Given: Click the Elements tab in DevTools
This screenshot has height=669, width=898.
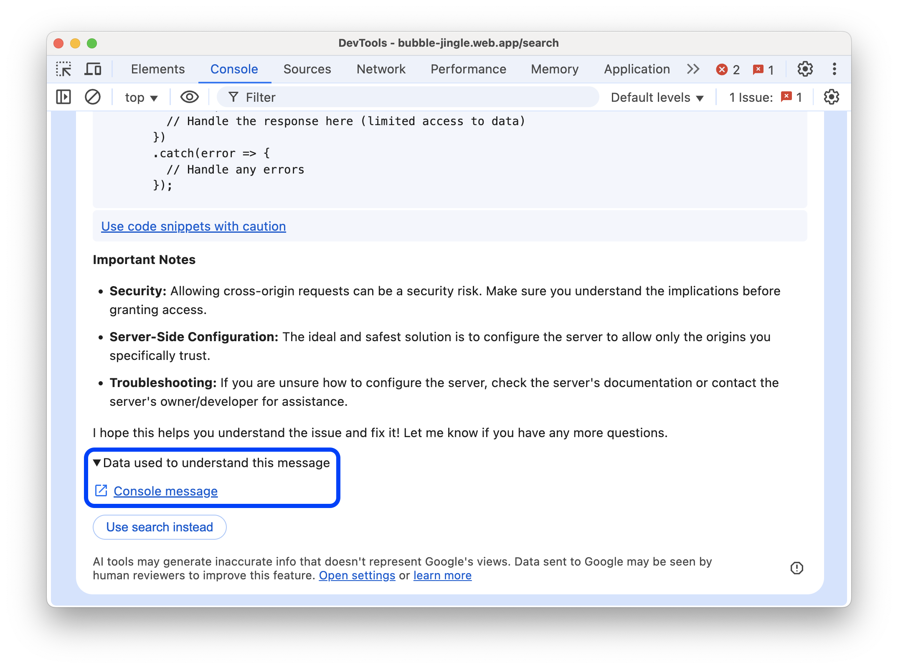Looking at the screenshot, I should [x=157, y=69].
